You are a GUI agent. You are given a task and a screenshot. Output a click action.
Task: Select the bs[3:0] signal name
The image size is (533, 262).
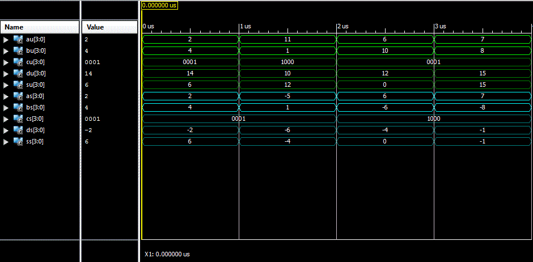[35, 108]
